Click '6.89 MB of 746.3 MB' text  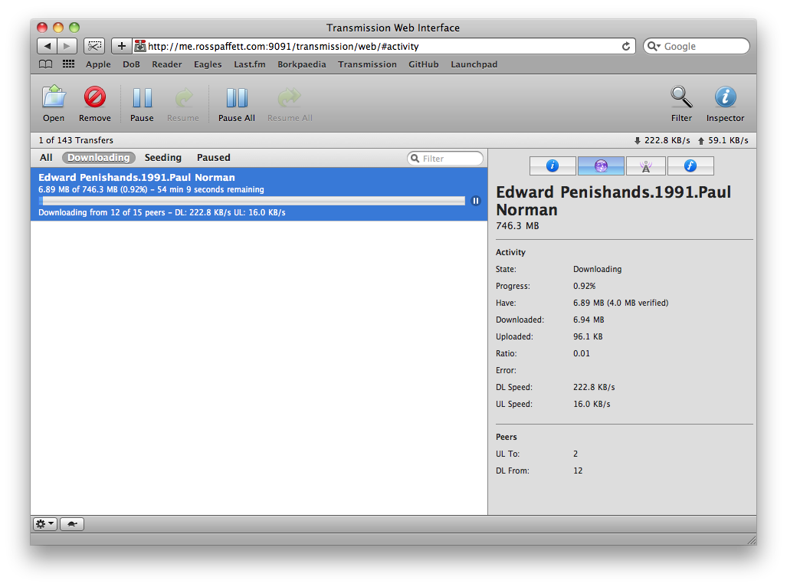pyautogui.click(x=78, y=189)
